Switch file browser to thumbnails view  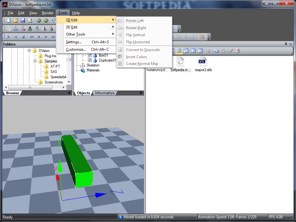179,51
